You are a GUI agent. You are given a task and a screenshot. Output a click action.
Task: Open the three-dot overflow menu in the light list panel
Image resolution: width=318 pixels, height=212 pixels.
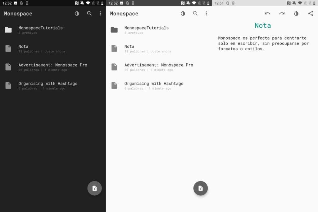(x=206, y=13)
